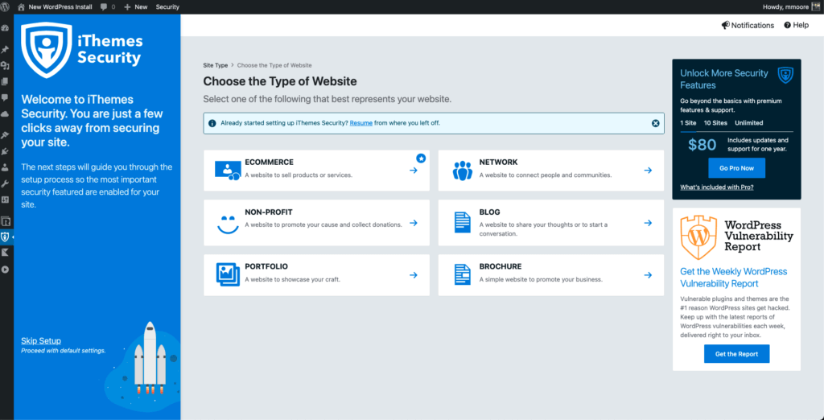Select the 1 Site pricing tab
The image size is (824, 420).
pyautogui.click(x=689, y=123)
